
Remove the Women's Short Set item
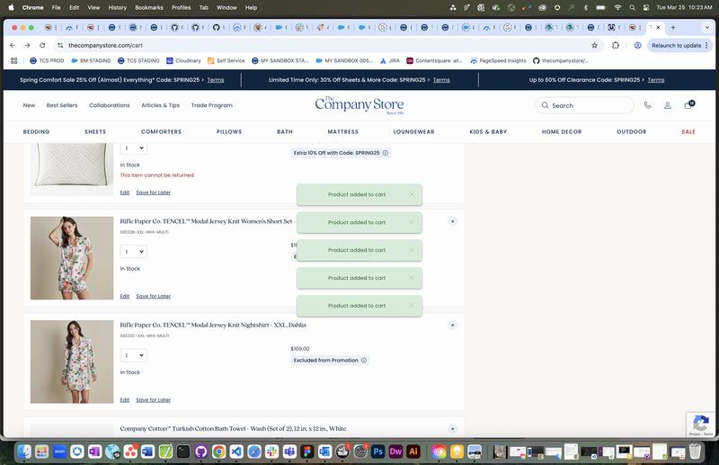click(452, 221)
